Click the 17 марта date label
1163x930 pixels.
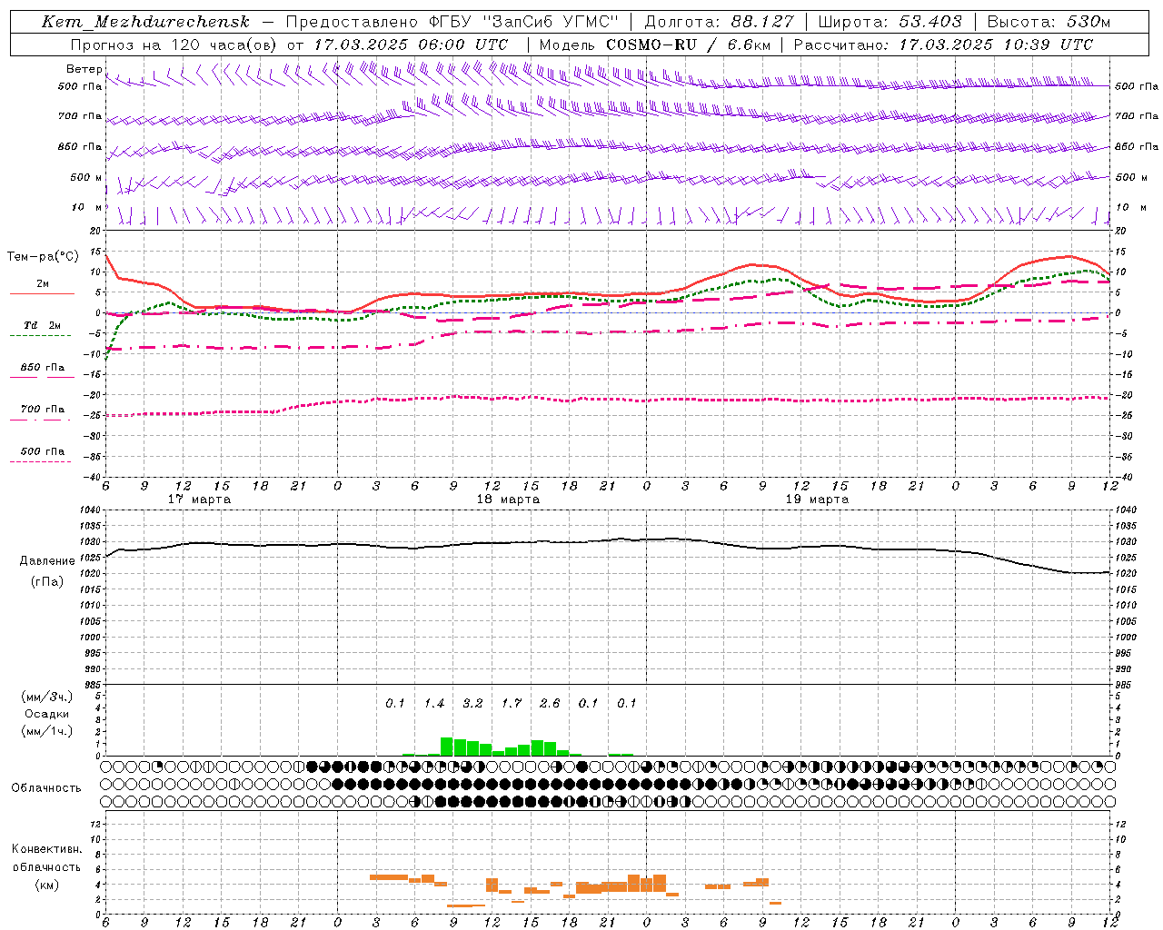coord(200,500)
